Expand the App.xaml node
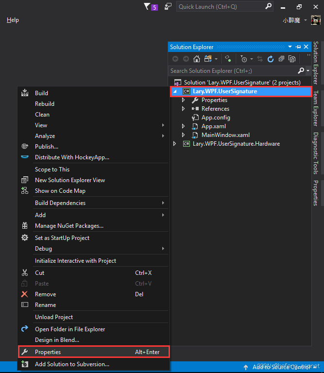The height and width of the screenshot is (373, 324). click(184, 126)
